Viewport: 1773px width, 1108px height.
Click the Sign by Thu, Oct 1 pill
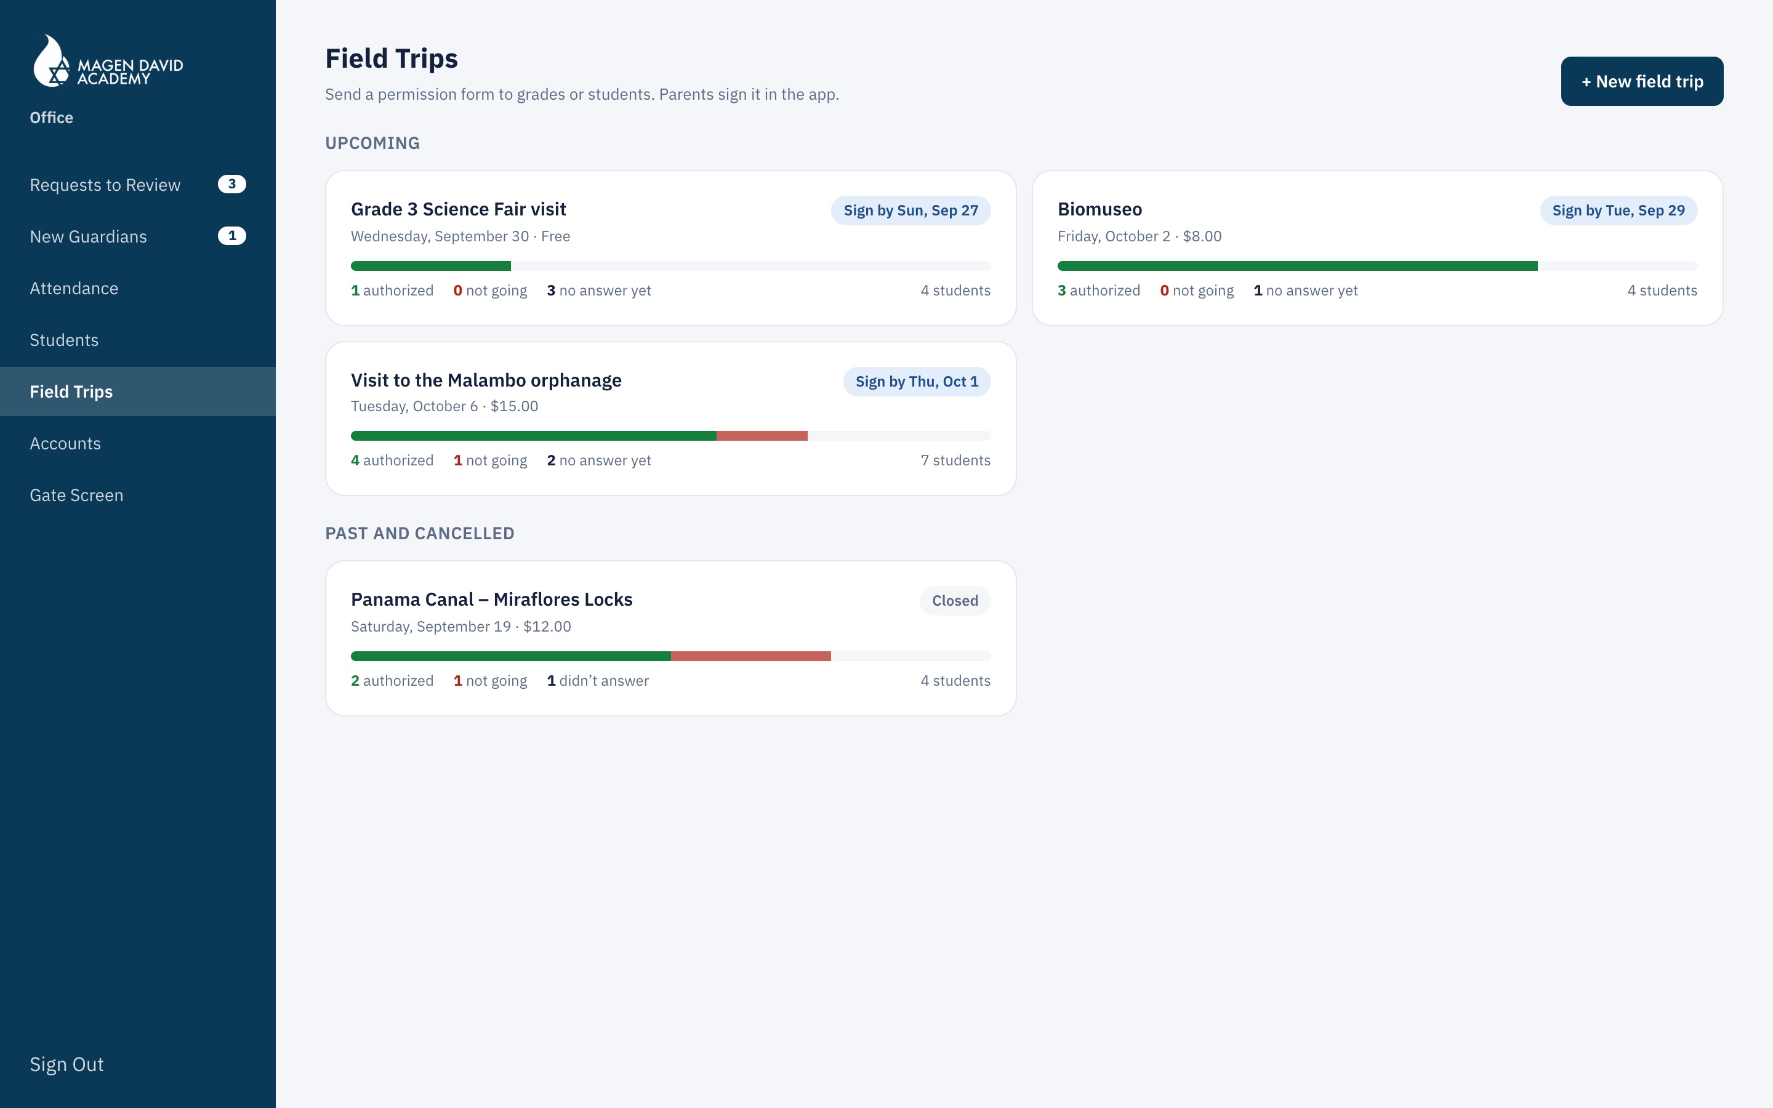pyautogui.click(x=917, y=382)
